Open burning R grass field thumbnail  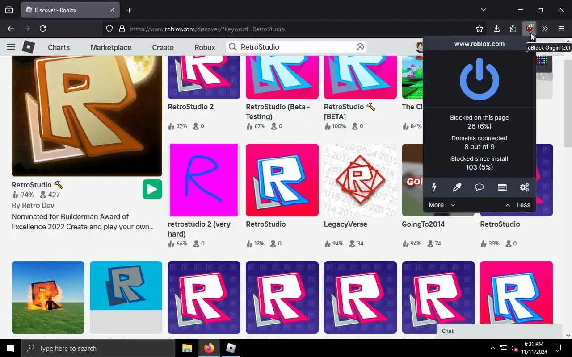pos(48,297)
